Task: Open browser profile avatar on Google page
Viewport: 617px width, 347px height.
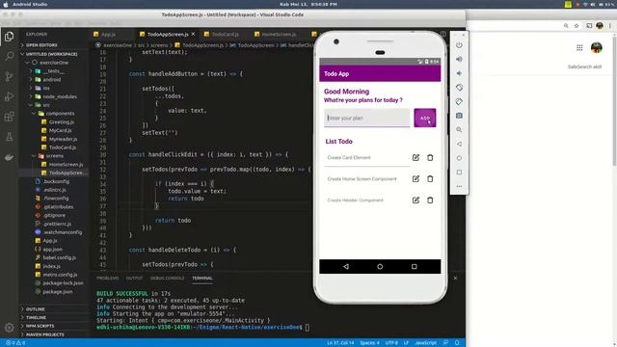Action: click(x=597, y=47)
